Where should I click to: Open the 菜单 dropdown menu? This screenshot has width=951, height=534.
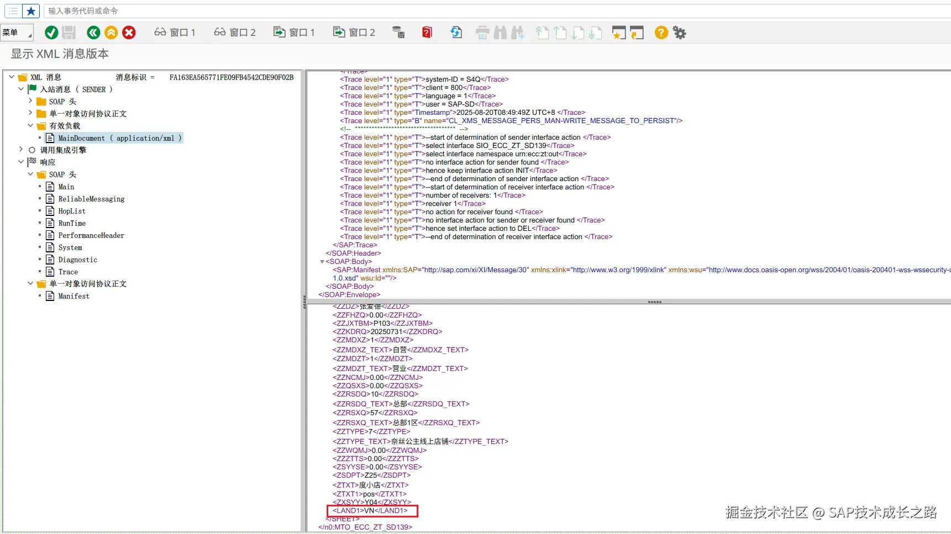17,33
